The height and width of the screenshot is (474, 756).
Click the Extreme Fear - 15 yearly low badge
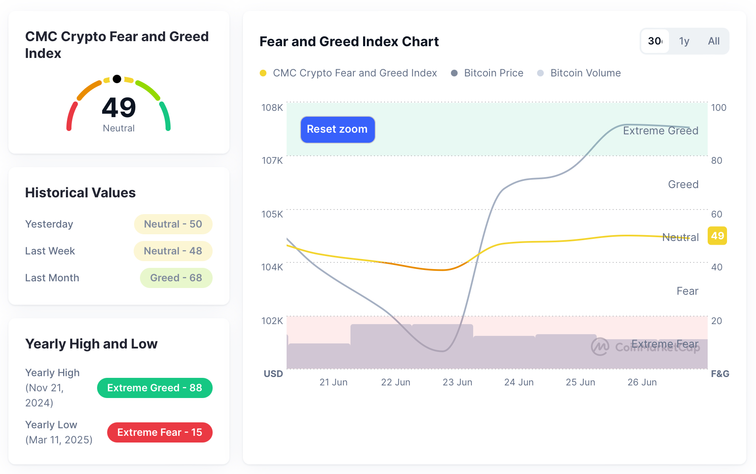pyautogui.click(x=160, y=432)
